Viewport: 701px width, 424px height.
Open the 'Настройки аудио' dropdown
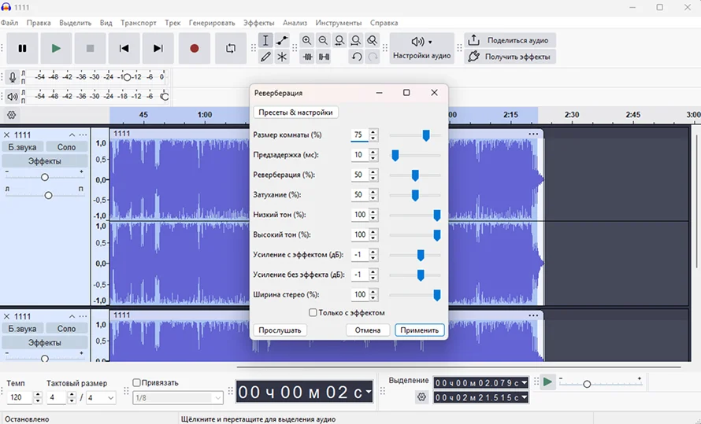(x=421, y=49)
